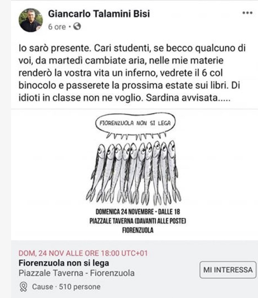The height and width of the screenshot is (298, 258).
Task: Open Giancarlo Talamini Bisi's profile picture
Action: (31, 20)
